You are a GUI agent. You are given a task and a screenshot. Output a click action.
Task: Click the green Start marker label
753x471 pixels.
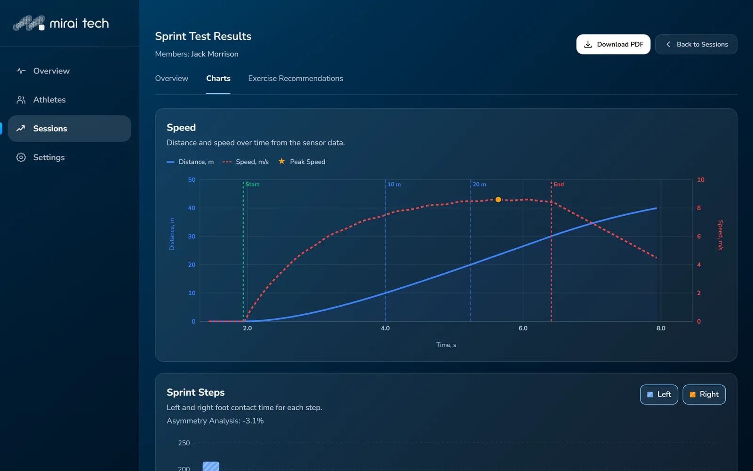252,184
